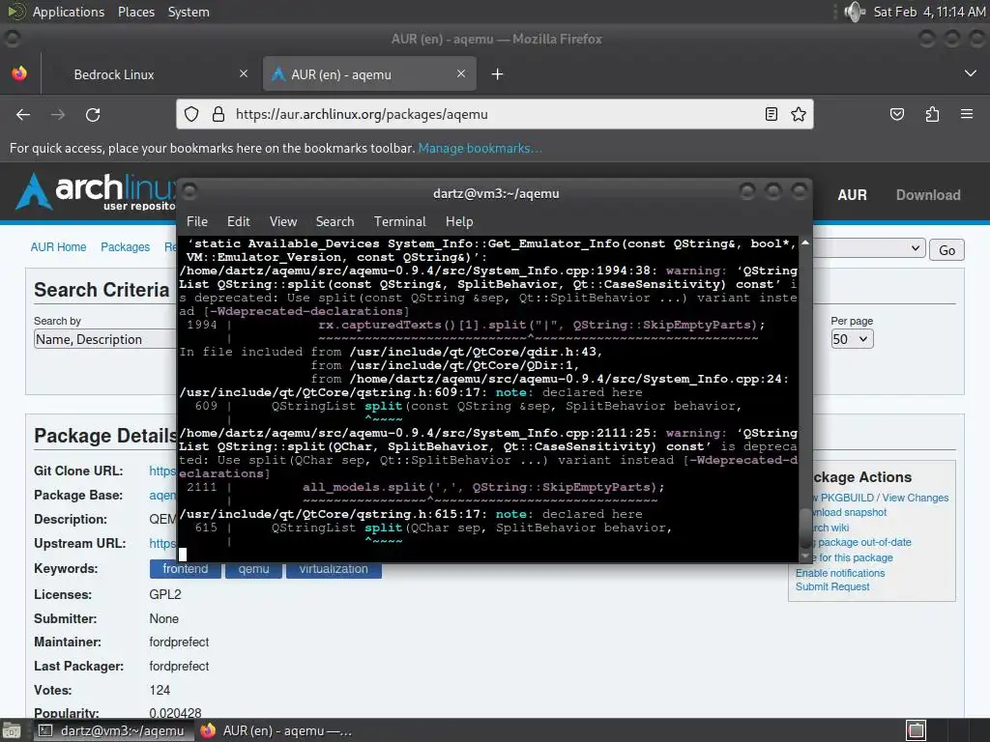Click the clock Sat Feb 4, 11:14 AM
The height and width of the screenshot is (742, 990).
tap(929, 12)
